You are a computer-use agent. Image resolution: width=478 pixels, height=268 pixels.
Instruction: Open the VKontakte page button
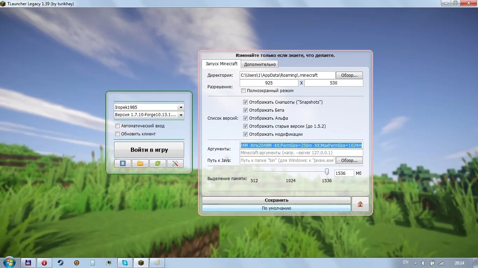(x=122, y=163)
